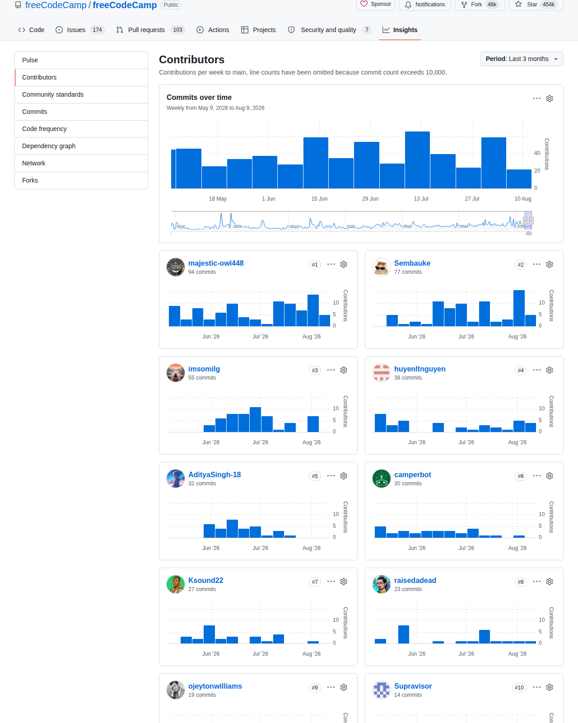Viewport: 578px width, 723px height.
Task: Select Community standards in sidebar
Action: click(81, 94)
